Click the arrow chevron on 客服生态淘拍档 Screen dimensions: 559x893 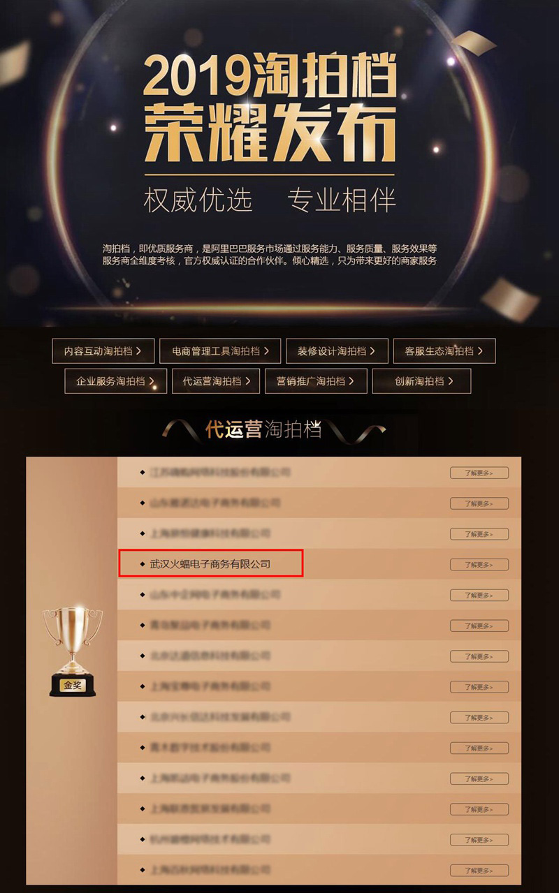tap(480, 351)
